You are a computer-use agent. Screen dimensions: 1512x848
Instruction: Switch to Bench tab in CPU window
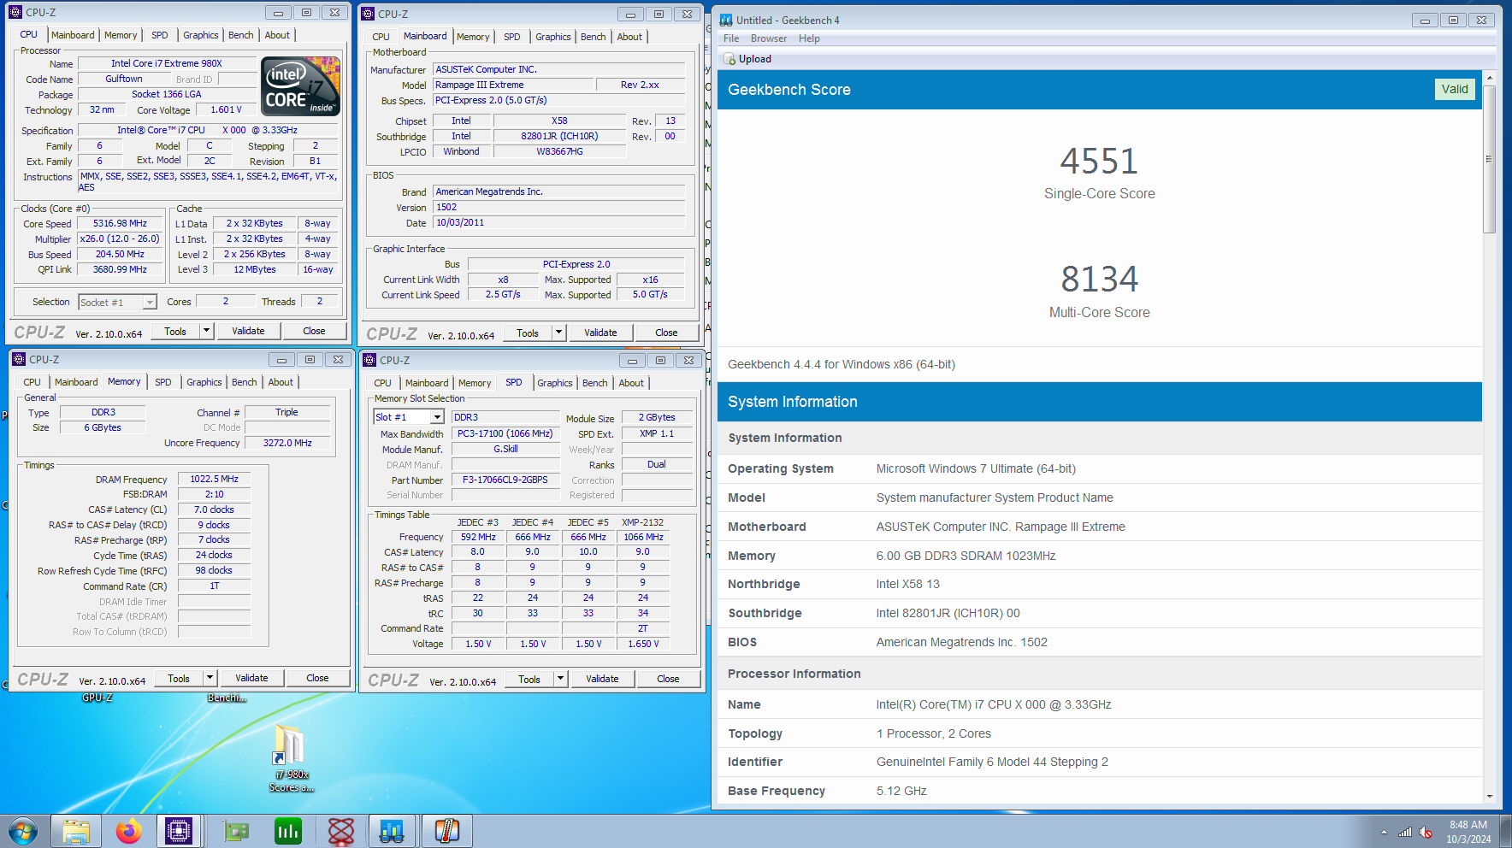click(240, 35)
